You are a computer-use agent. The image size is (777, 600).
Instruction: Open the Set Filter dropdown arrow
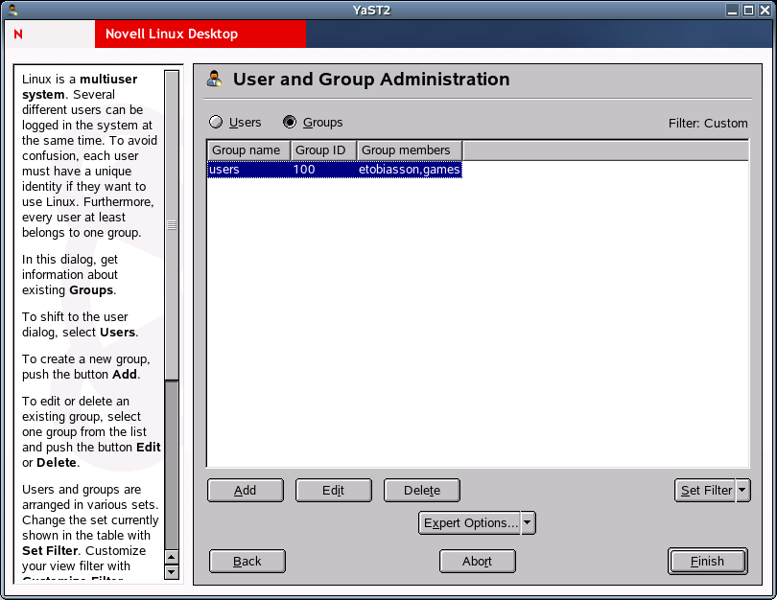(x=742, y=490)
